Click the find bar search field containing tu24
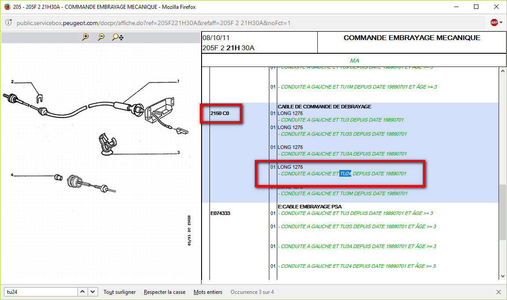The height and width of the screenshot is (300, 507). 41,292
